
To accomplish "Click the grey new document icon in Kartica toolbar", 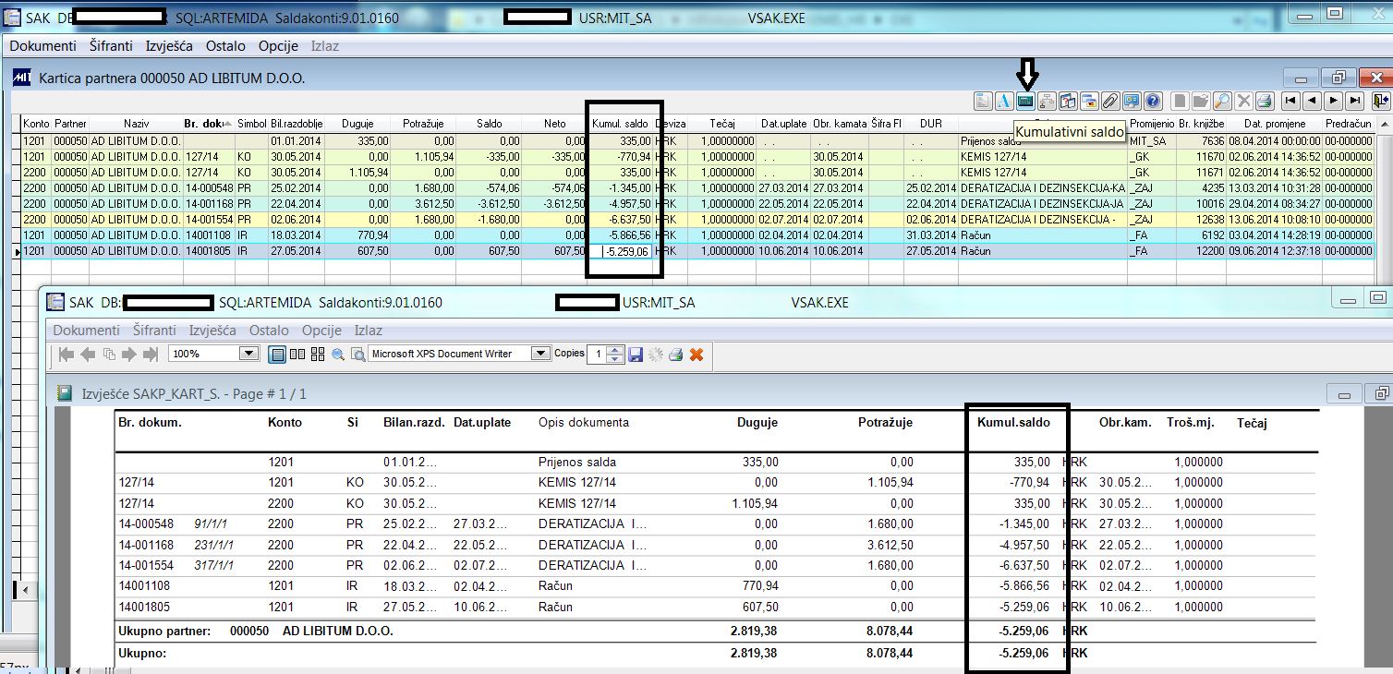I will [x=1180, y=102].
